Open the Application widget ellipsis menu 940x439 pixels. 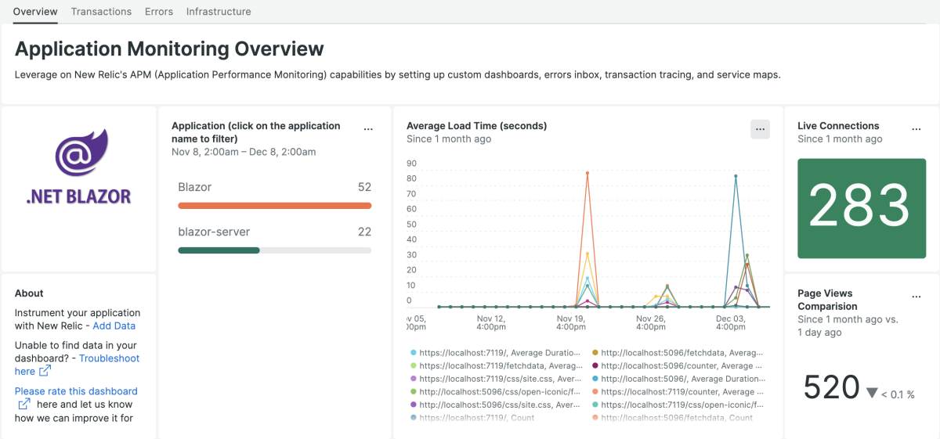tap(368, 129)
